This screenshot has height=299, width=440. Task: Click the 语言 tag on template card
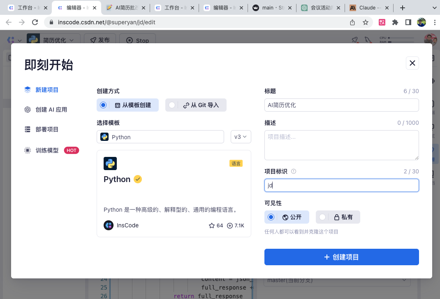pyautogui.click(x=236, y=164)
